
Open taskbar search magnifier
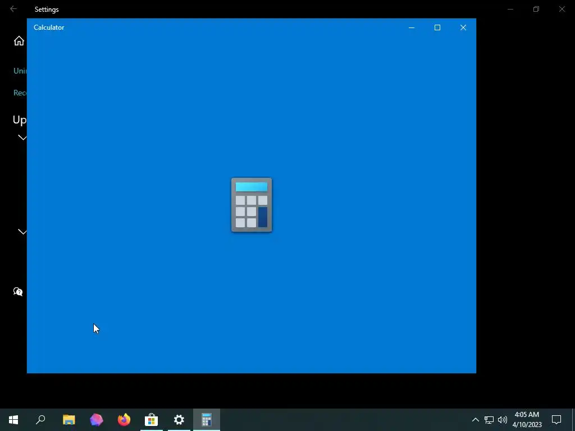[40, 420]
